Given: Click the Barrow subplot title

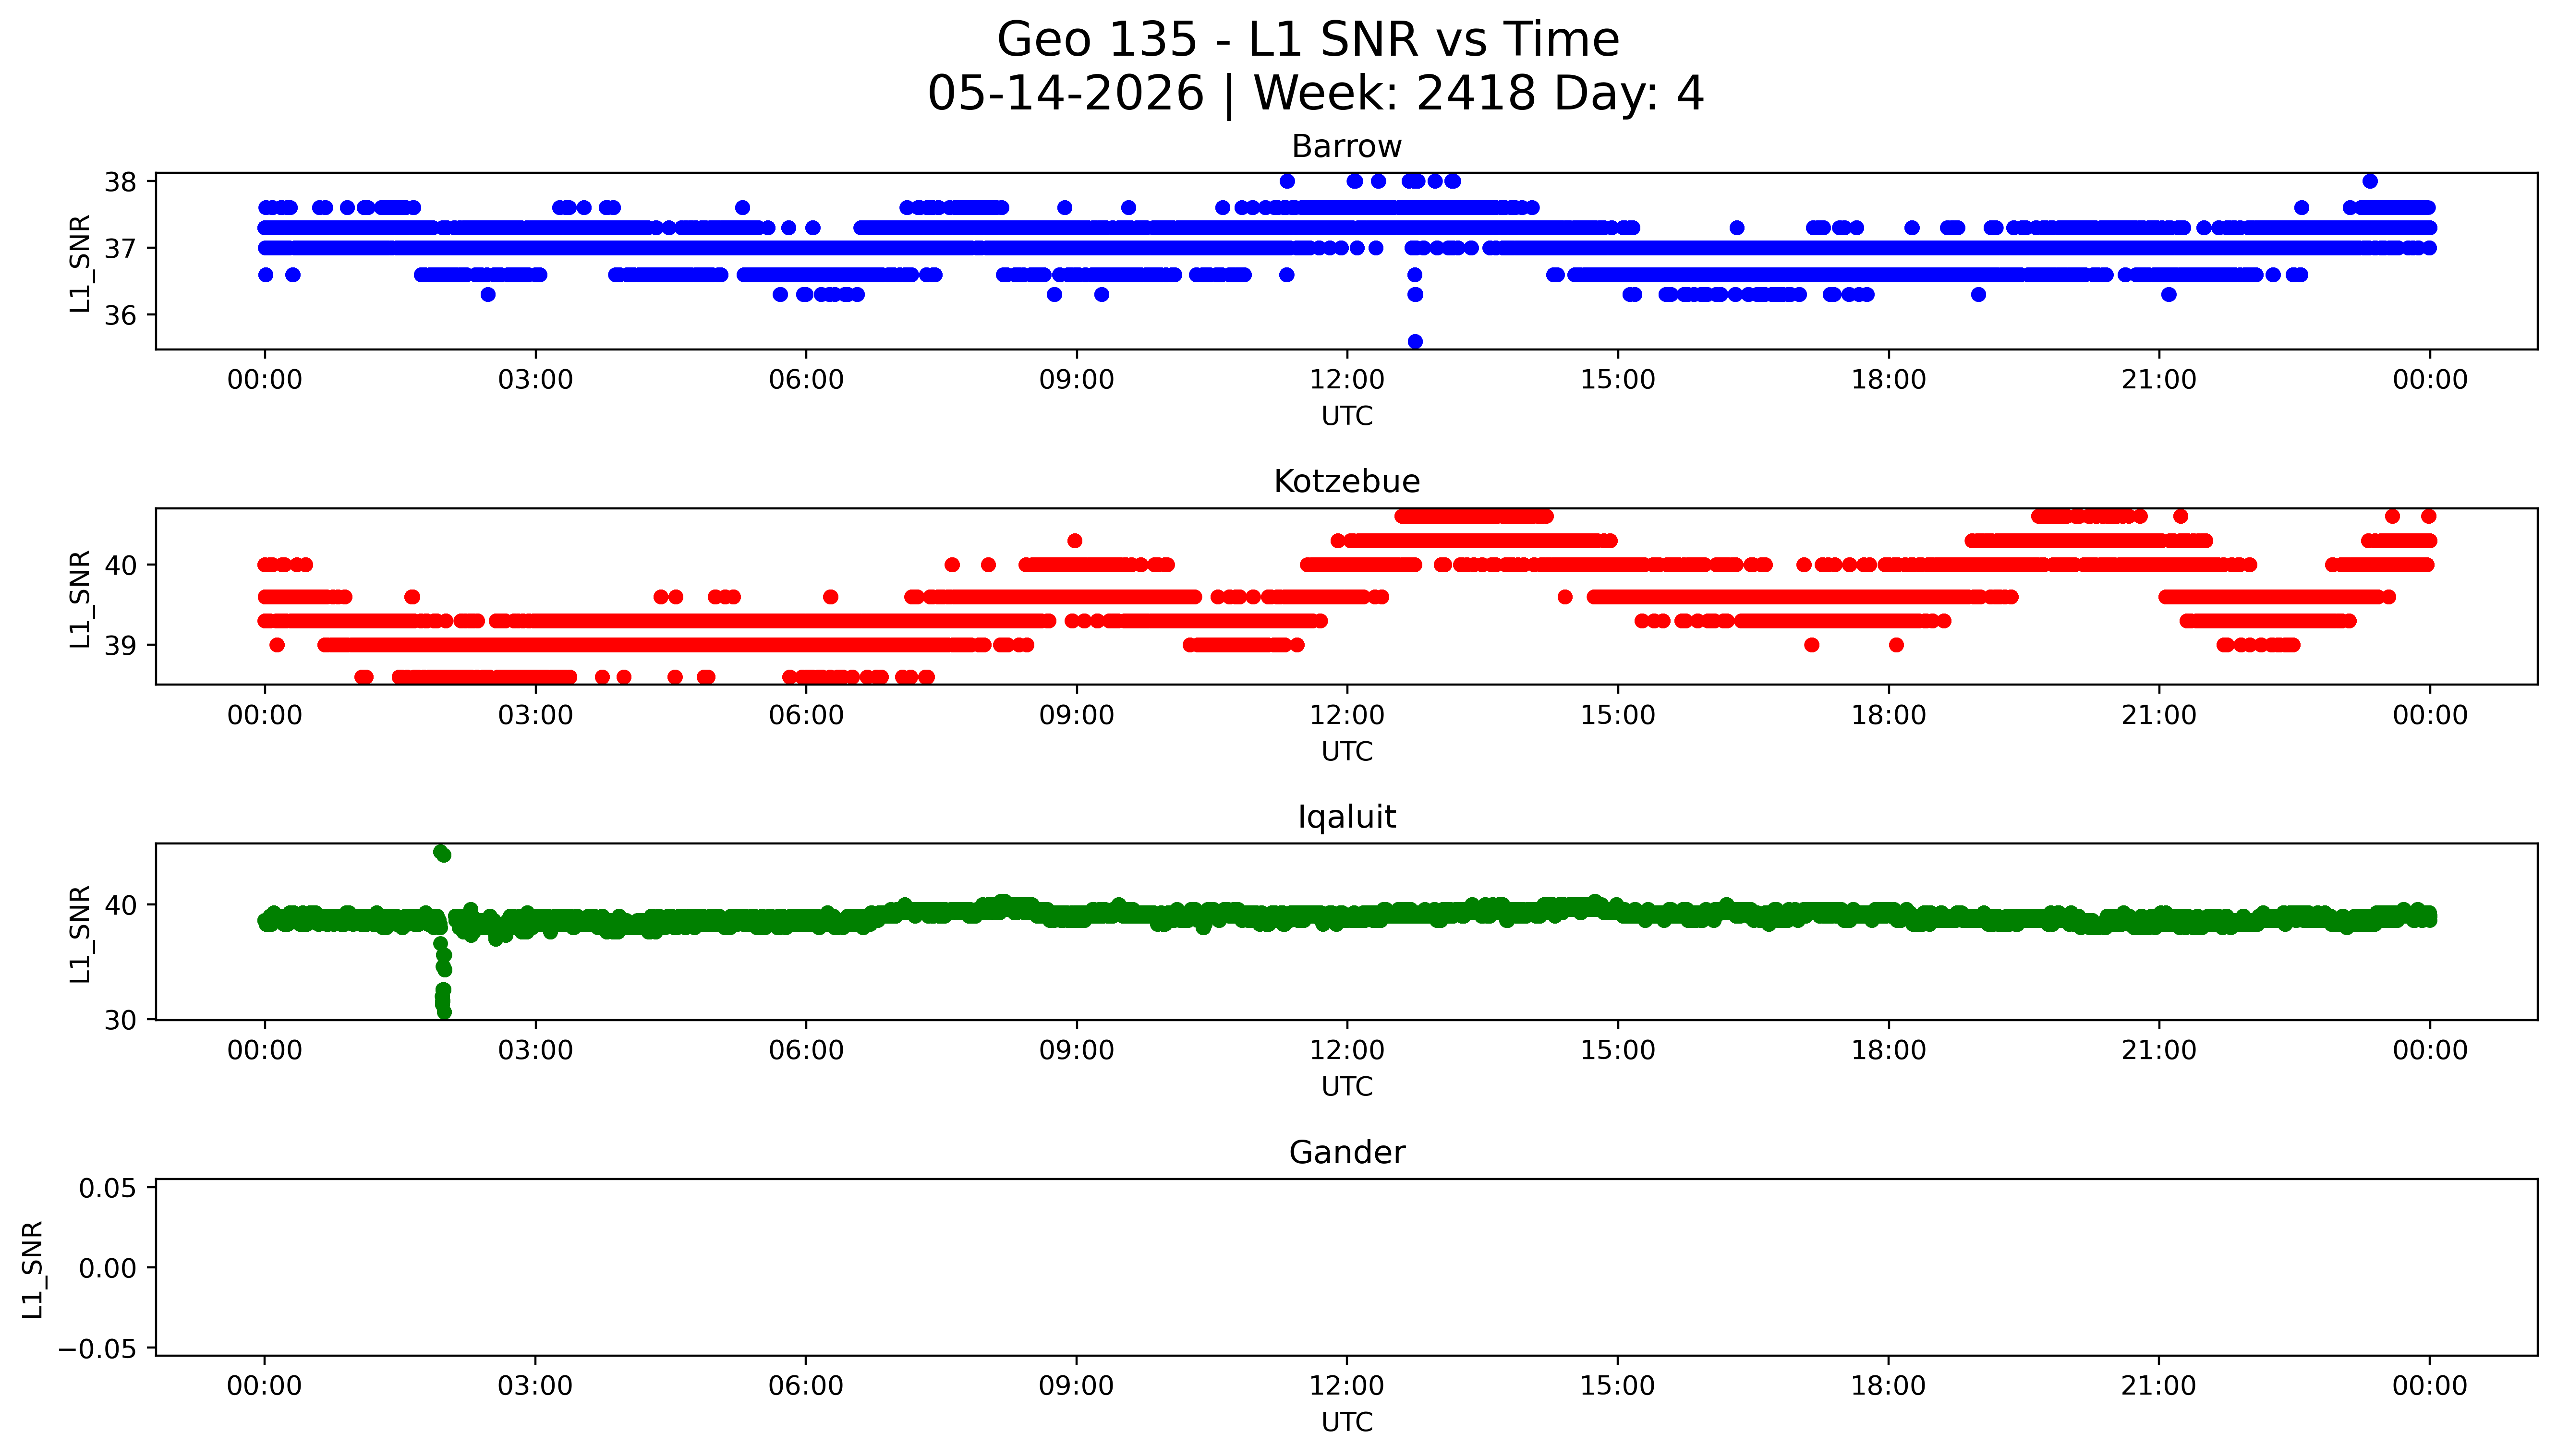Looking at the screenshot, I should 1346,147.
